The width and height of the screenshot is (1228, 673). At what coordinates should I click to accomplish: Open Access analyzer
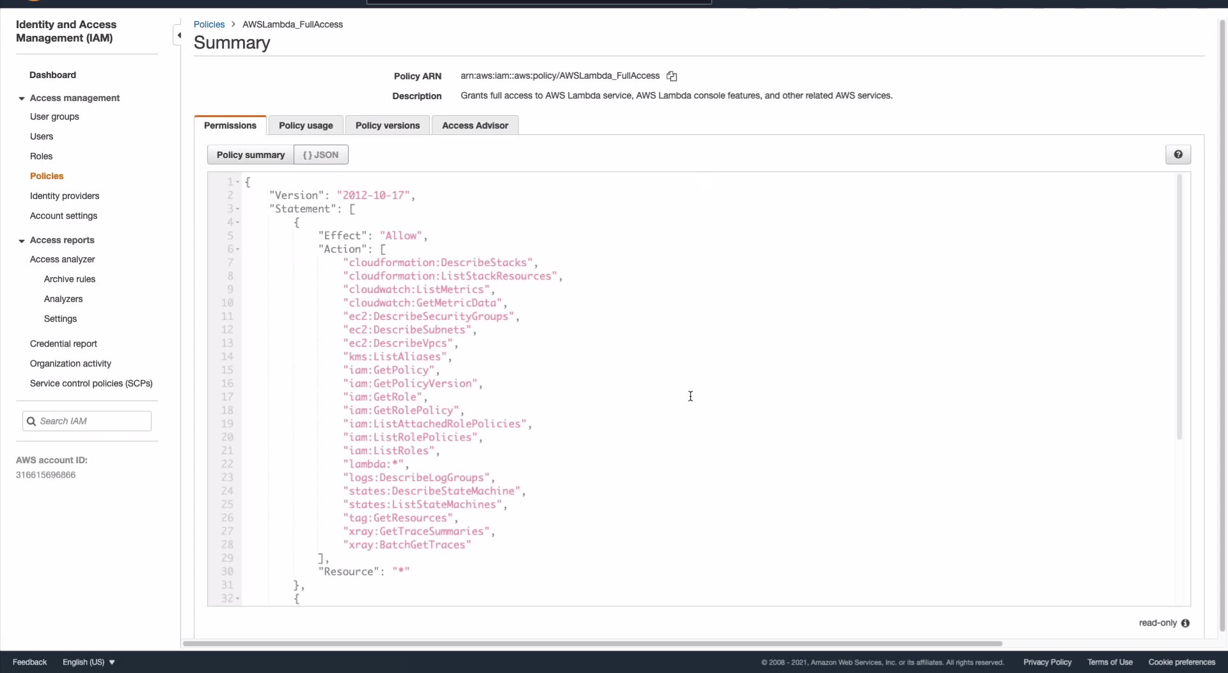click(x=62, y=259)
